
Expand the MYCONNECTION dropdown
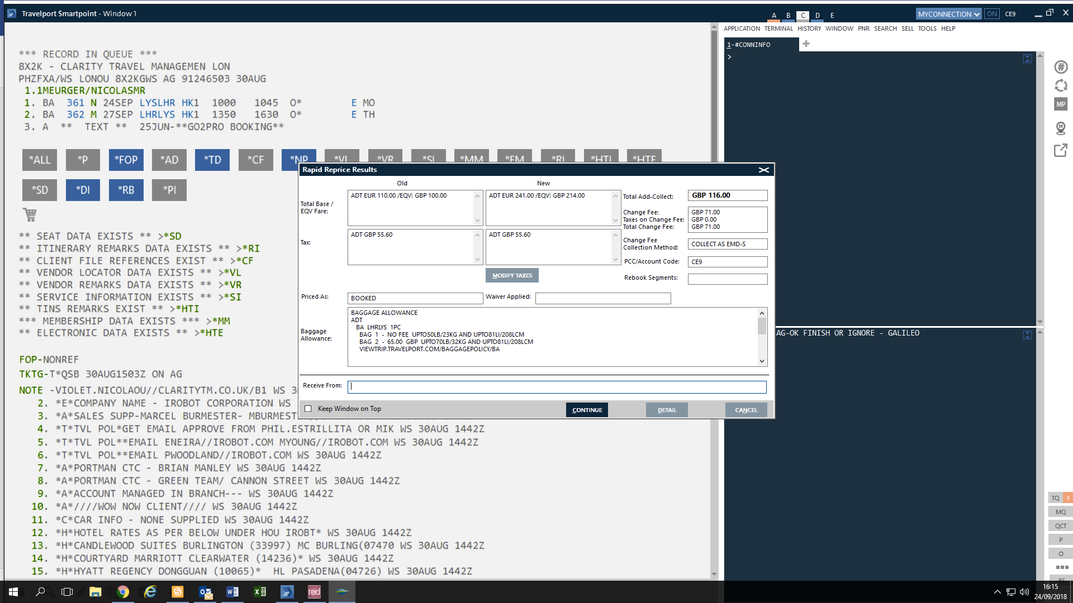(x=948, y=14)
